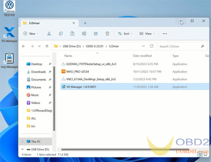Select the VNCI_6154A_DevMngr_Setup_x86_2v5 file name
The height and width of the screenshot is (162, 211).
tap(91, 79)
